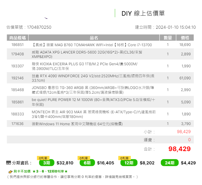Click barcode 193307

coord(17,66)
